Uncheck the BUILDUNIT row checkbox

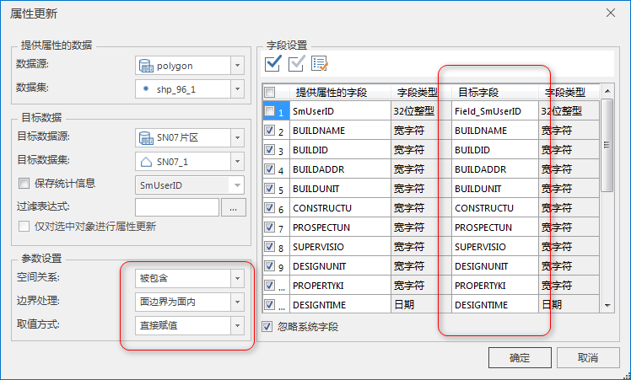click(270, 188)
